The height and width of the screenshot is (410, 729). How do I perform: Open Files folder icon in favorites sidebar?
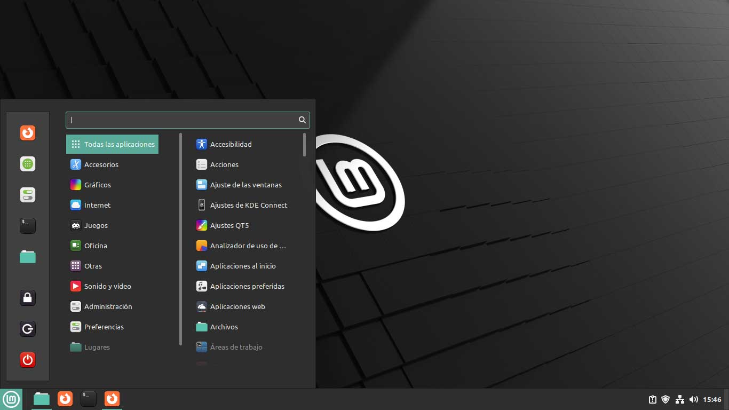(x=28, y=257)
